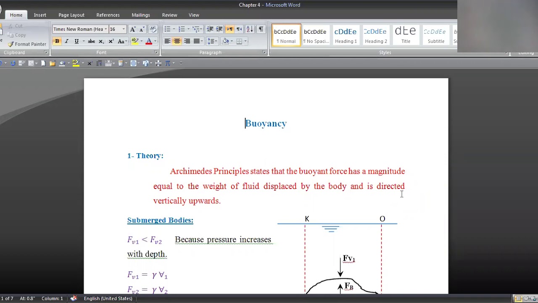Click New Document icon in quick toolbar
This screenshot has width=538, height=303.
click(x=43, y=63)
